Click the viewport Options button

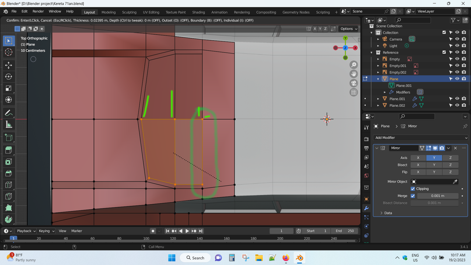348,29
